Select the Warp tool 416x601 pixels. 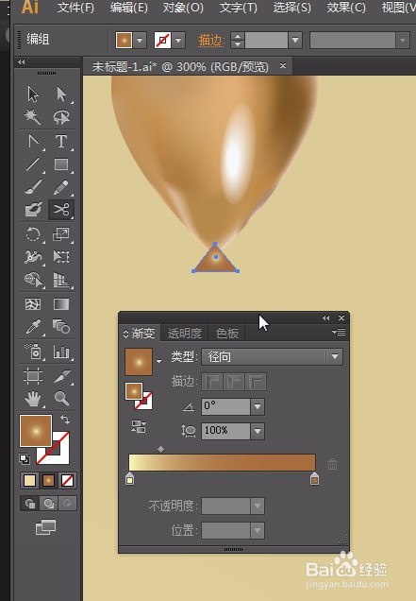coord(33,256)
